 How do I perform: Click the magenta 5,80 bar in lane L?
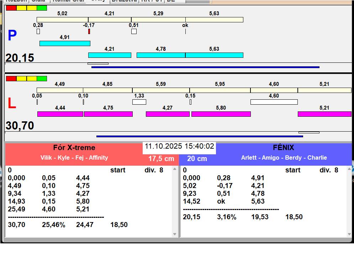[221, 114]
